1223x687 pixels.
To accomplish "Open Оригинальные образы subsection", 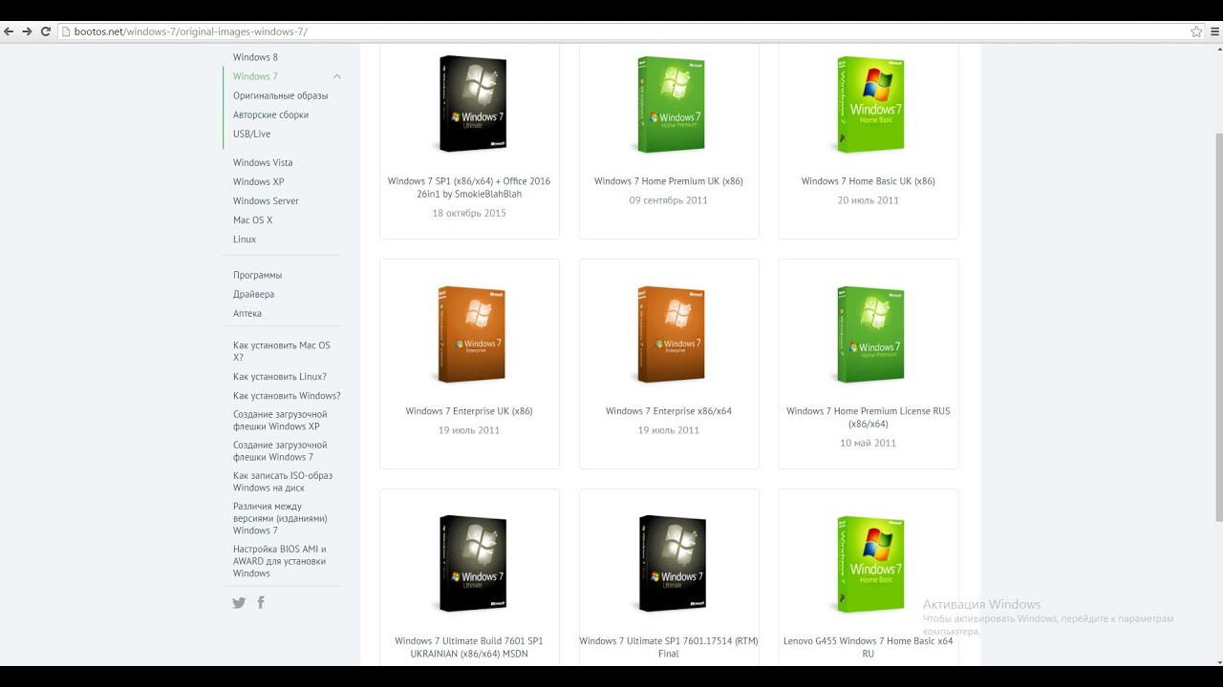I will point(280,95).
